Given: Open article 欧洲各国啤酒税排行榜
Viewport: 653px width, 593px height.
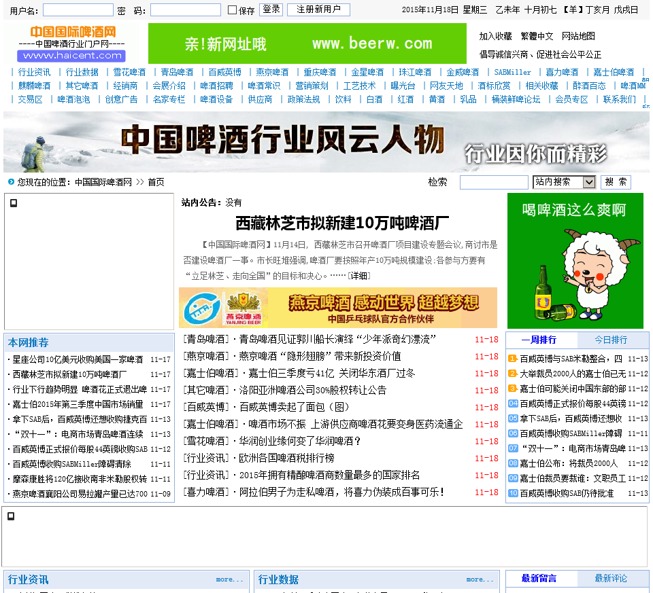Looking at the screenshot, I should tap(286, 459).
